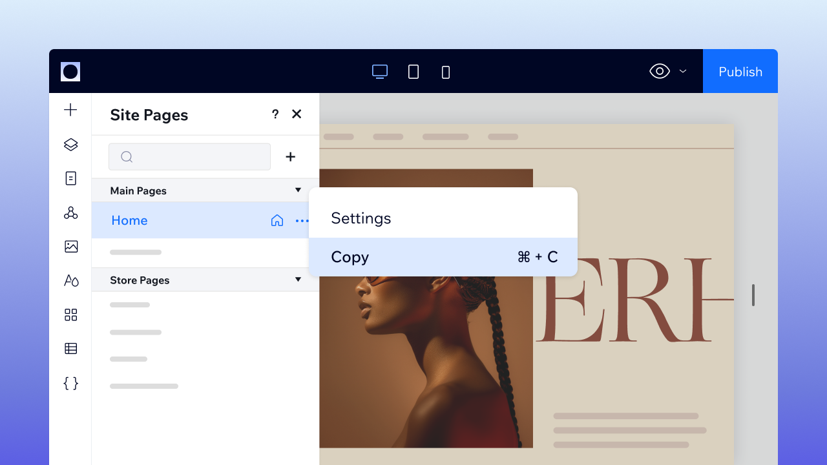Screen dimensions: 827x465
Task: Open the Site Styles typography panel
Action: pyautogui.click(x=70, y=280)
